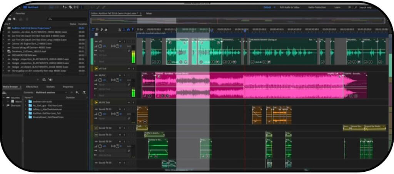Screen dimensions: 394x174
Task: Show the sends section of tracks
Action: click(102, 29)
